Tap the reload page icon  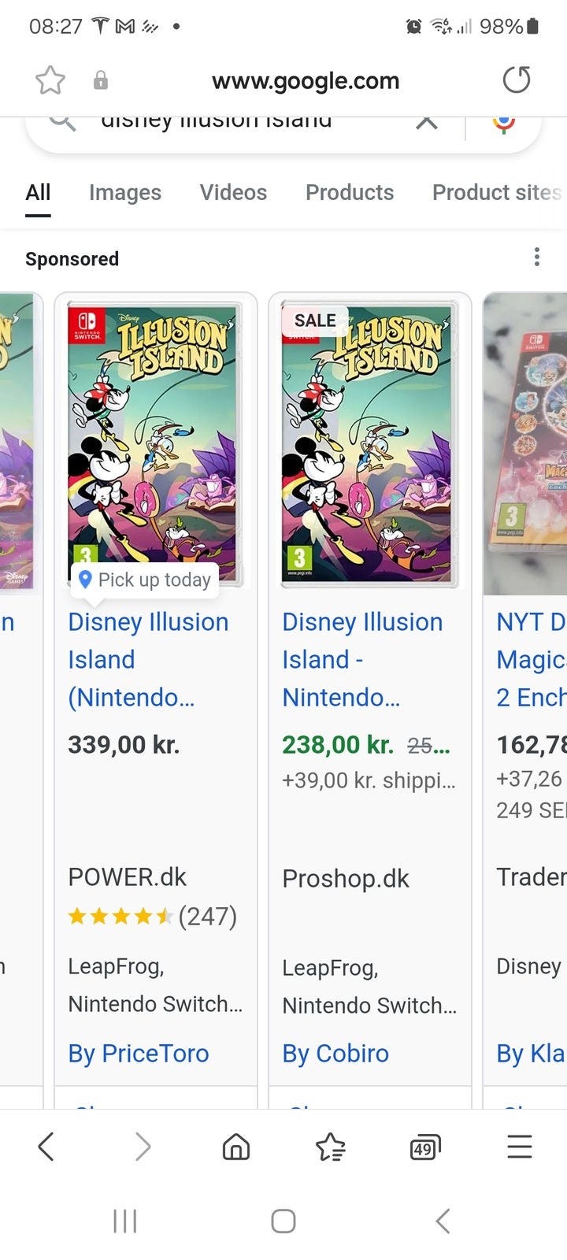click(x=517, y=80)
